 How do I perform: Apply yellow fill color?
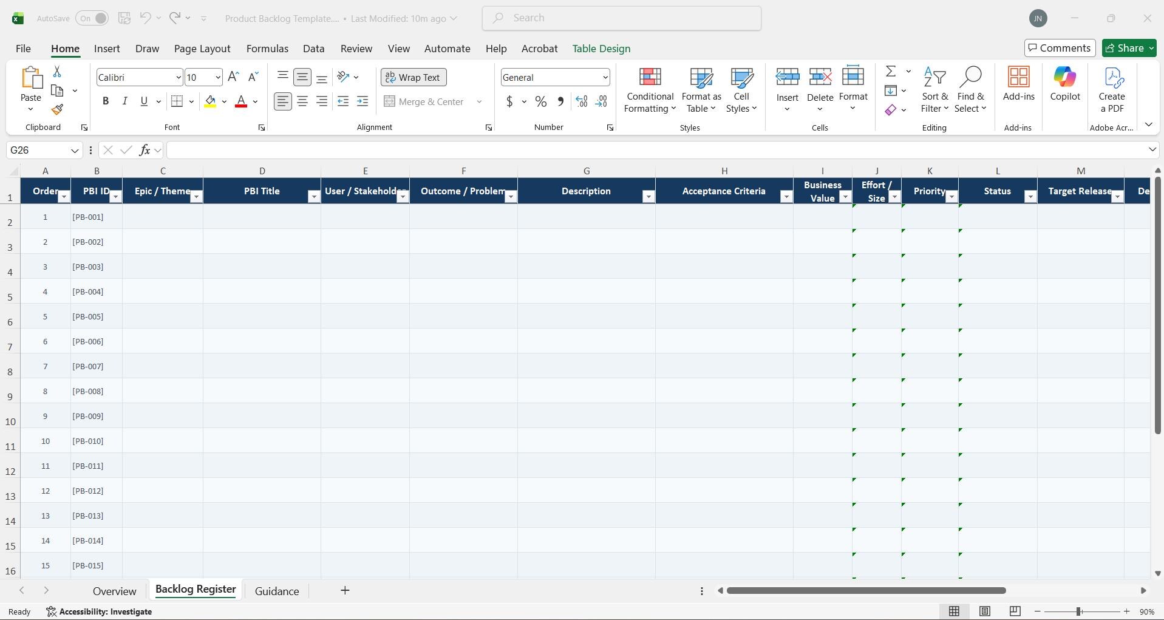click(x=210, y=101)
